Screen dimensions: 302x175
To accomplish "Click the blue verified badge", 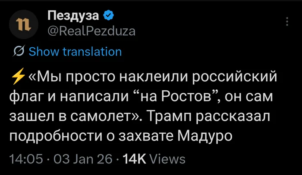I will tap(109, 17).
